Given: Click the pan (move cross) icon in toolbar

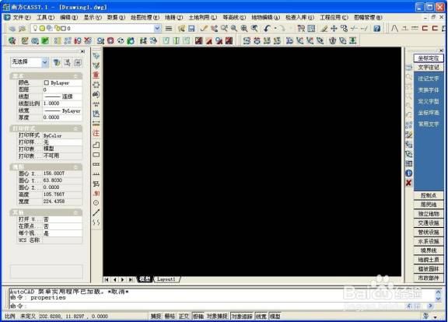Looking at the screenshot, I should click(x=334, y=28).
